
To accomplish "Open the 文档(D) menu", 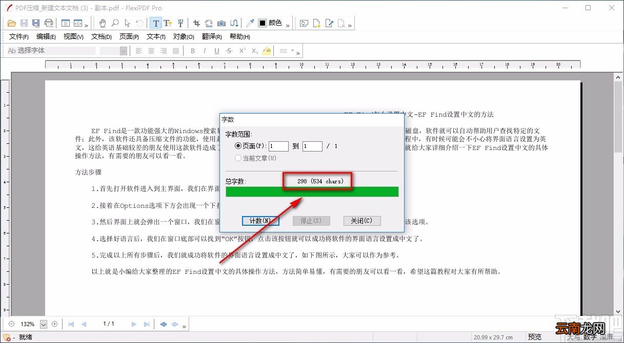I will pos(102,37).
